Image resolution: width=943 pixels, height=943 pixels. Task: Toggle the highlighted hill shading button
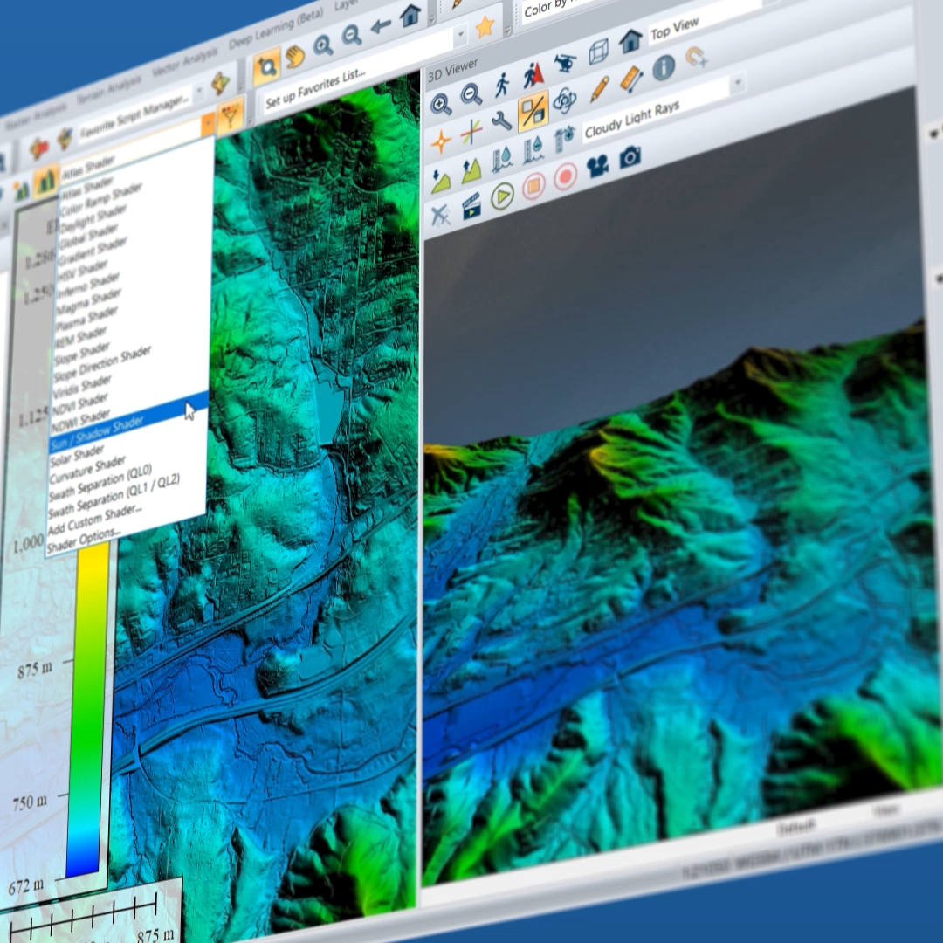click(x=45, y=180)
